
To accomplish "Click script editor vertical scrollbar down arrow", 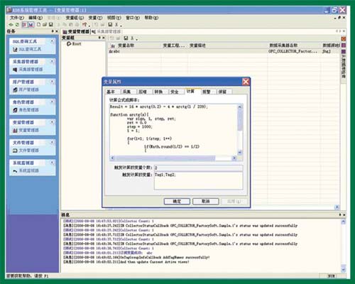I will click(x=240, y=153).
